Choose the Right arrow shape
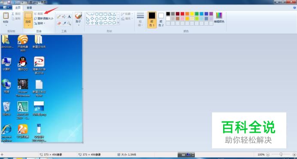 click(105, 19)
